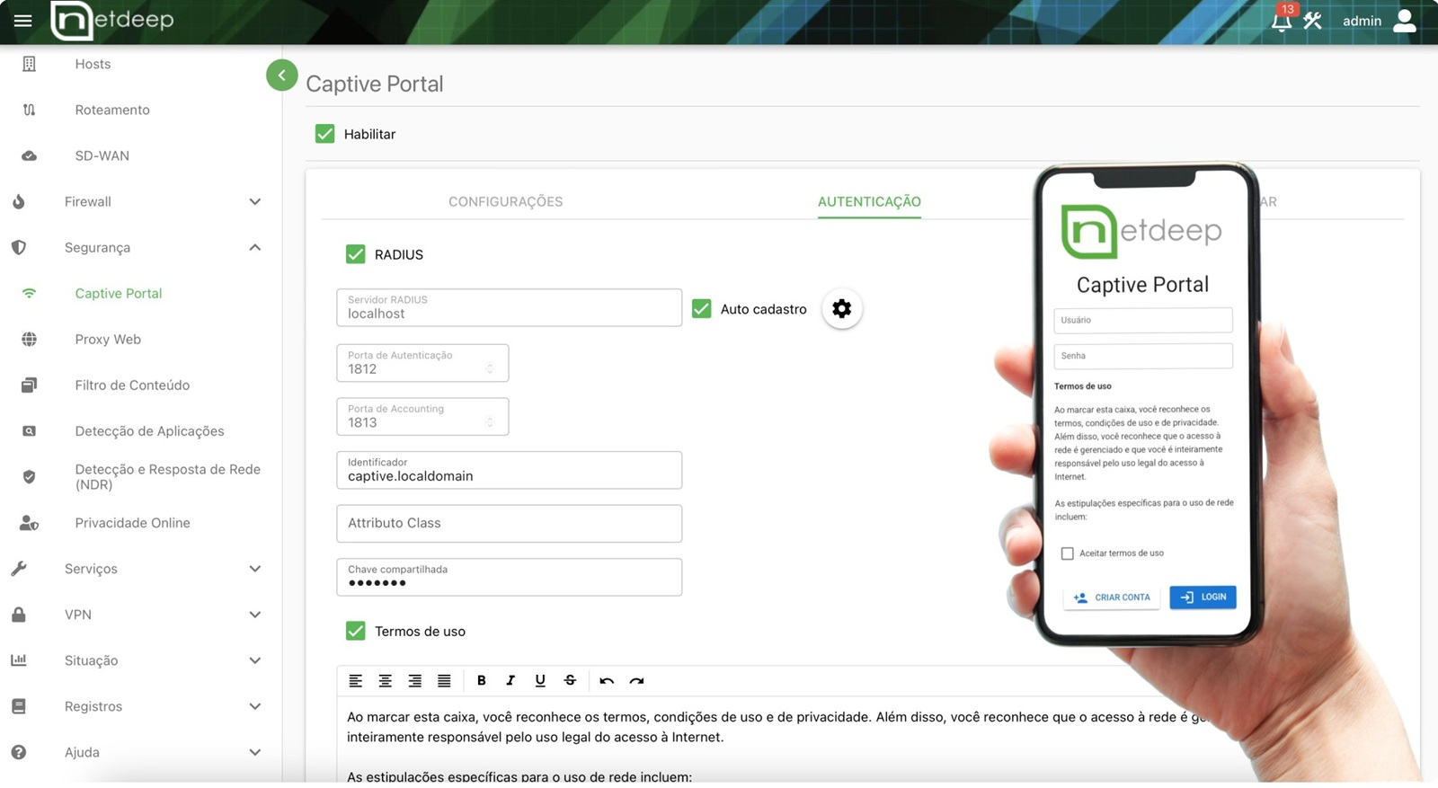The height and width of the screenshot is (788, 1438).
Task: Click the Roteamento routing icon
Action: pyautogui.click(x=29, y=110)
